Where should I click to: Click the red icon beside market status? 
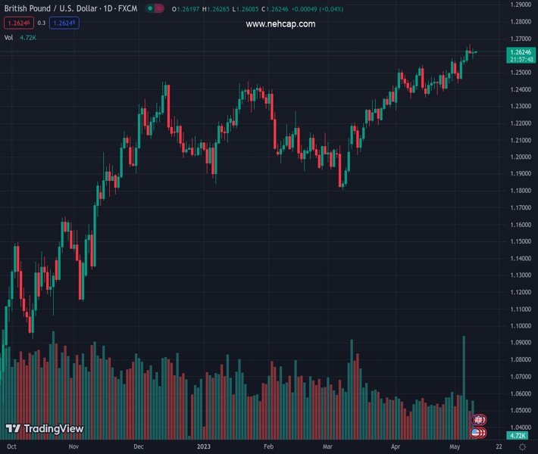click(159, 9)
